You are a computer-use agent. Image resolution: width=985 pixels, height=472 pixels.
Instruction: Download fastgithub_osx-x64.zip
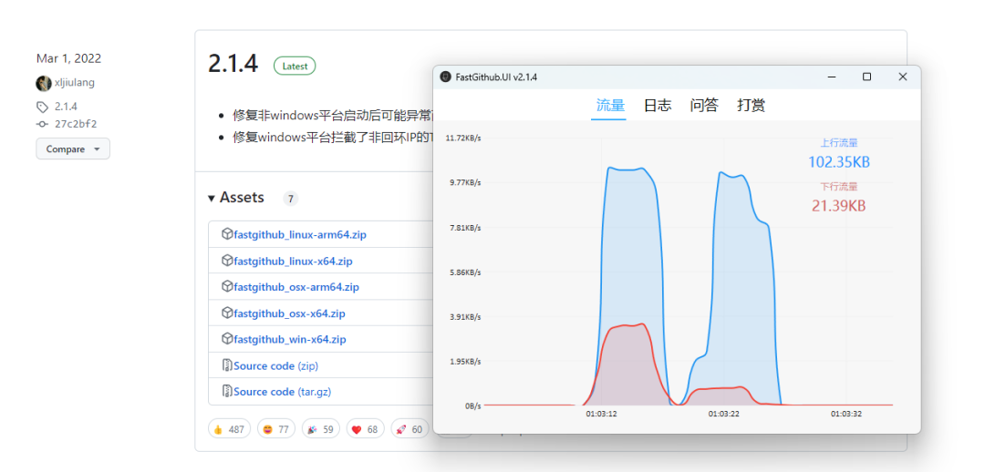(289, 313)
